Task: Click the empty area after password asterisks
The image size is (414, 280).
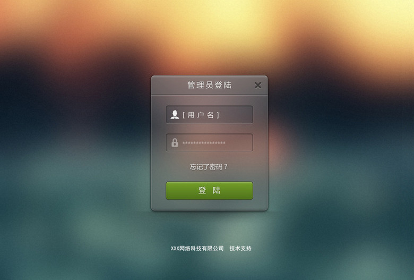Action: point(239,142)
